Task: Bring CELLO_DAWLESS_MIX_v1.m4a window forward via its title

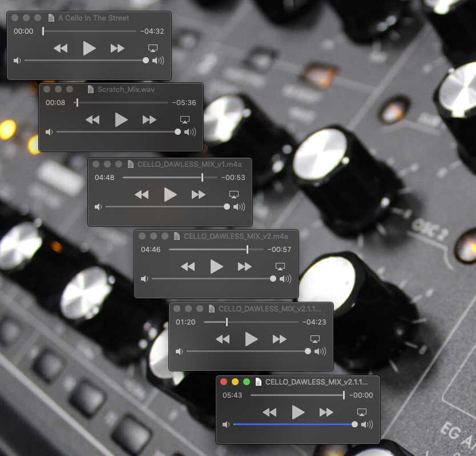Action: point(189,164)
